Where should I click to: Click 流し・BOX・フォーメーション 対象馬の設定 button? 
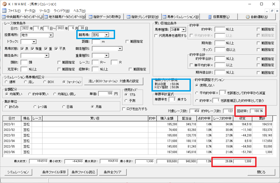(113, 81)
